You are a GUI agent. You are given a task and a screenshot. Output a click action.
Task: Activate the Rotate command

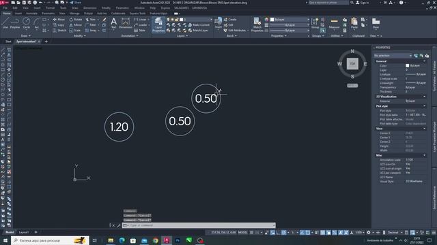click(76, 20)
